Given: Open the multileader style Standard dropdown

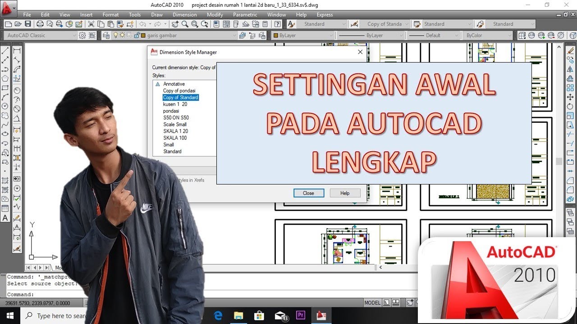Looking at the screenshot, I should point(511,24).
